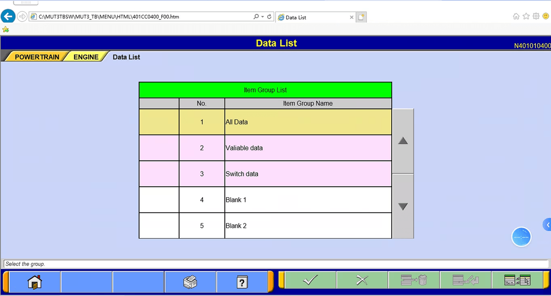Confirm selection with the green checkmark button
551x296 pixels.
point(310,280)
